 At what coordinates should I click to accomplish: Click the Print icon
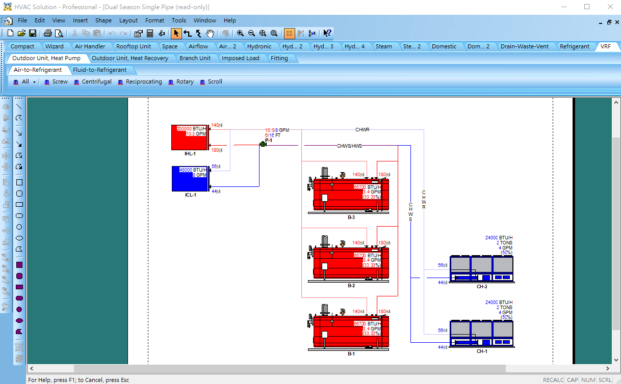pos(48,33)
